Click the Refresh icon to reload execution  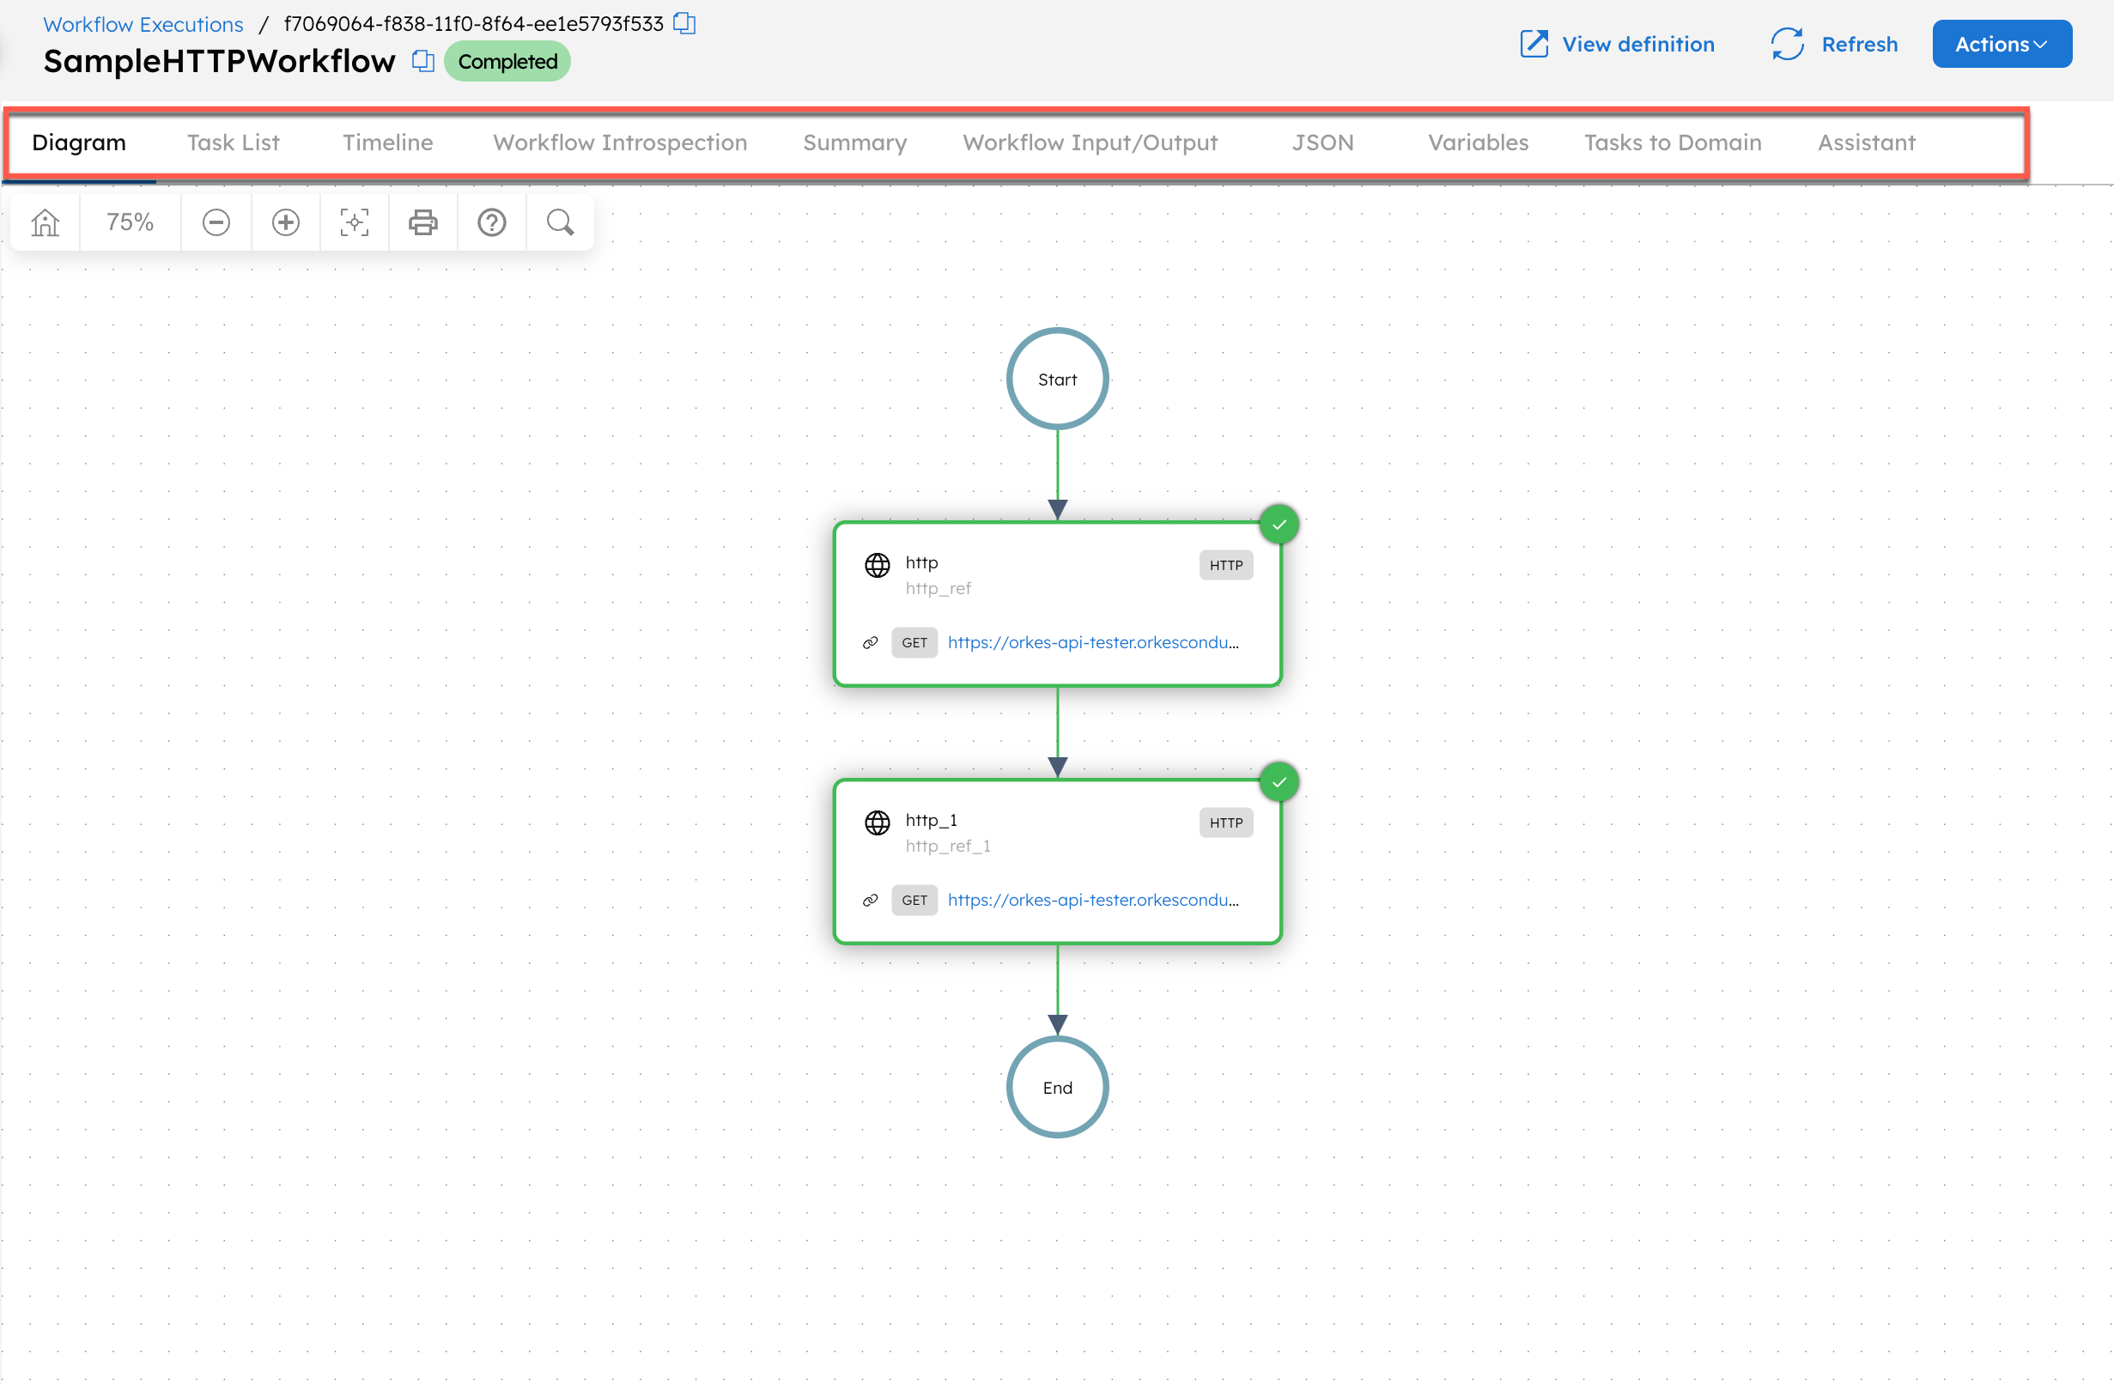pos(1787,44)
